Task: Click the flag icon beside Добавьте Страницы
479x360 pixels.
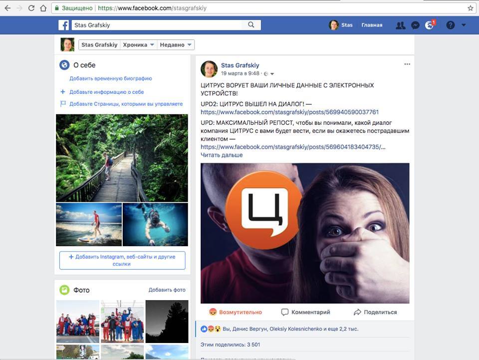Action: (x=63, y=104)
